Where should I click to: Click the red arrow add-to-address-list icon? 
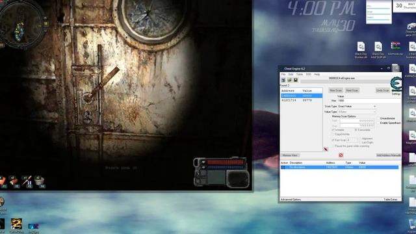[x=326, y=149]
